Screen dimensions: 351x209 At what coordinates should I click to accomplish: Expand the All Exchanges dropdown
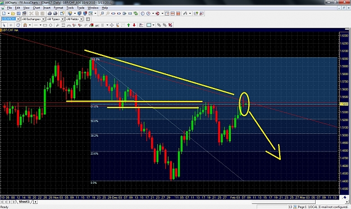click(x=43, y=19)
